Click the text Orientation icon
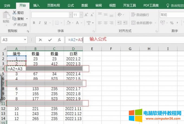Screen dimensions: 184x124 pyautogui.click(x=120, y=15)
